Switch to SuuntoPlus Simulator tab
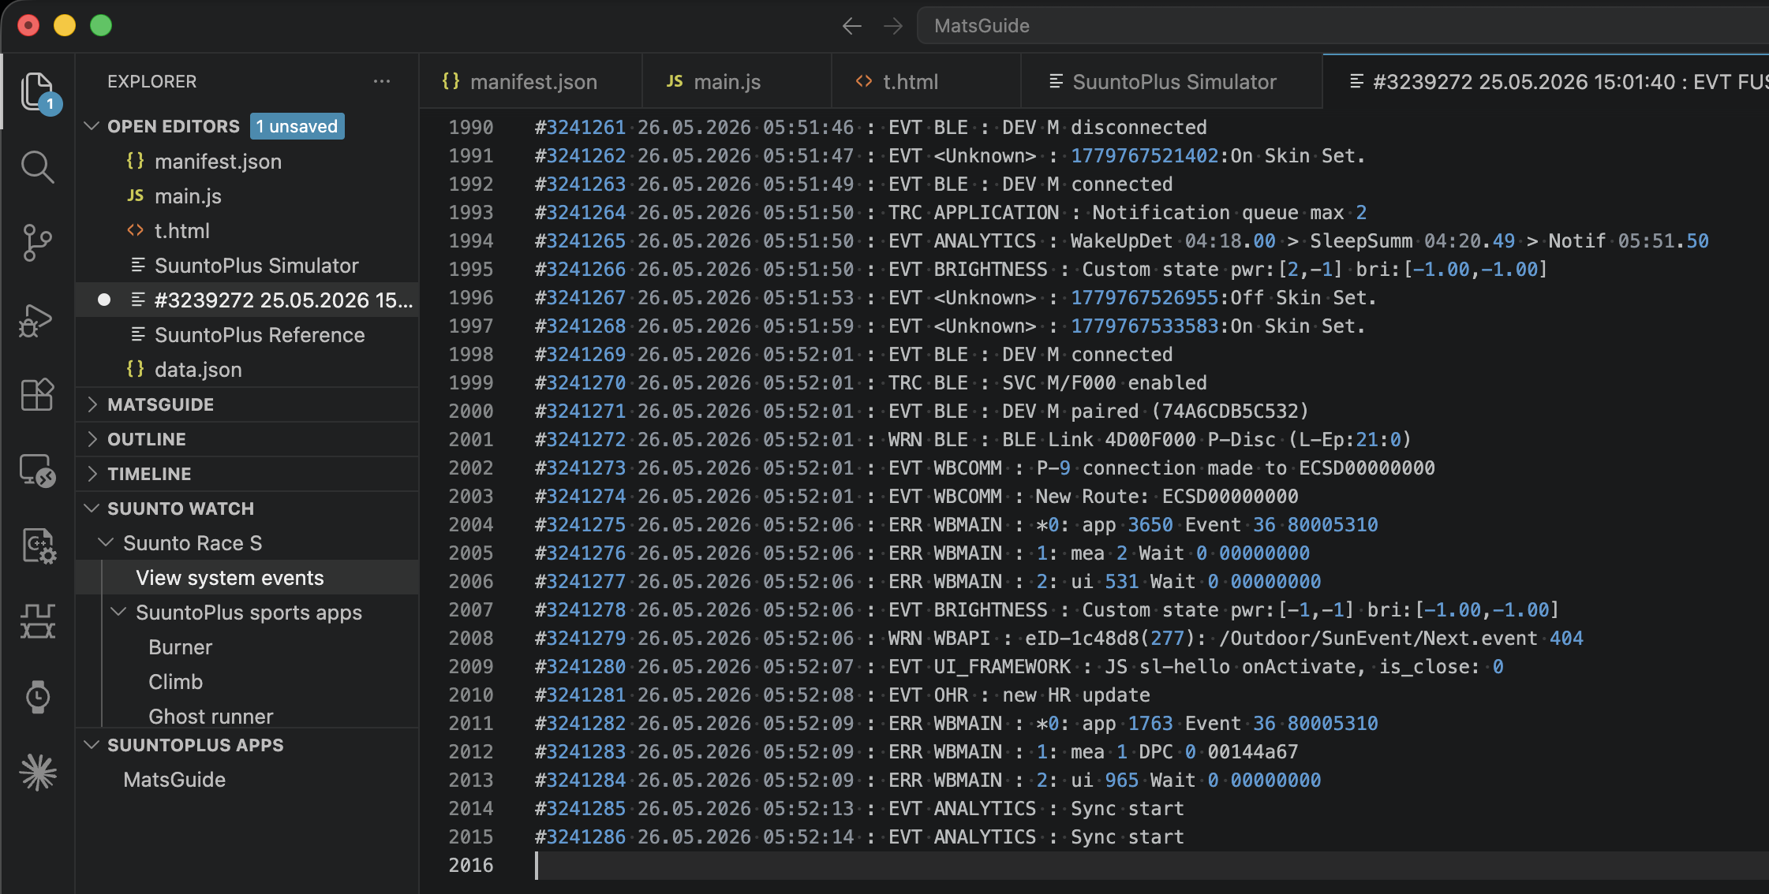Screen dimensions: 1769x894 1172,81
